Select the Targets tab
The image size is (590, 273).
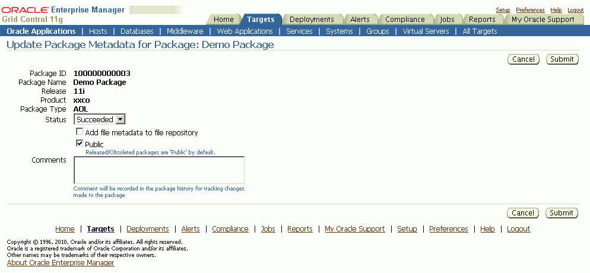point(261,19)
